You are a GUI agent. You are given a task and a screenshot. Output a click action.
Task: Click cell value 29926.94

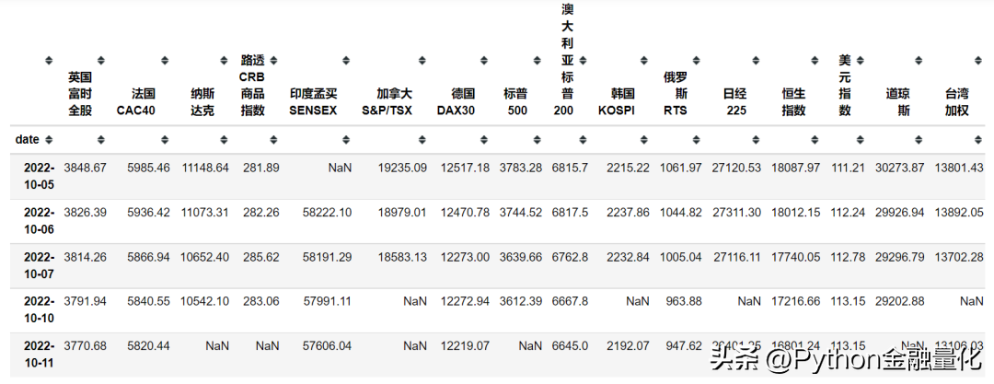click(x=899, y=213)
